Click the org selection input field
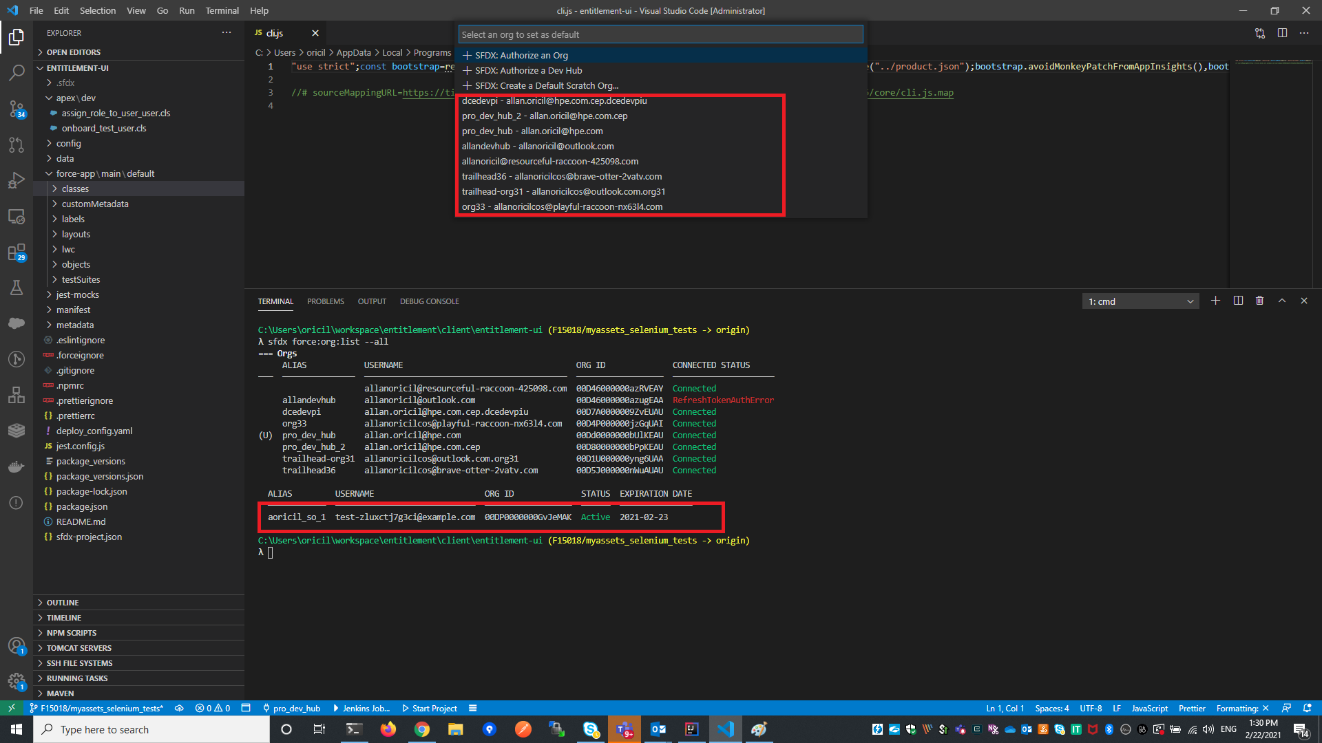This screenshot has height=743, width=1322. pyautogui.click(x=660, y=34)
